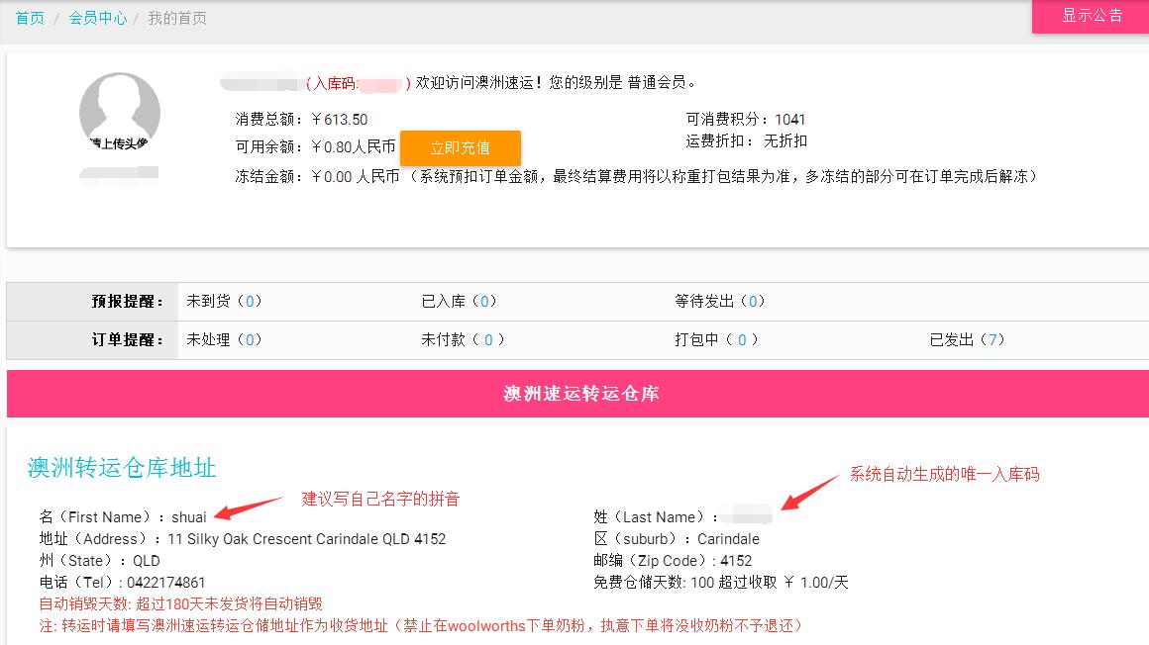
Task: Go to 会员中心 breadcrumb link
Action: [97, 18]
